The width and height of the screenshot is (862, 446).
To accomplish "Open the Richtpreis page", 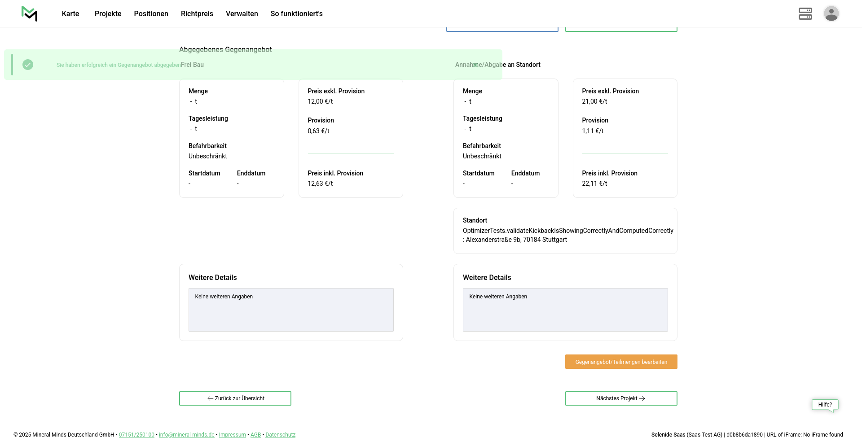I will (197, 13).
